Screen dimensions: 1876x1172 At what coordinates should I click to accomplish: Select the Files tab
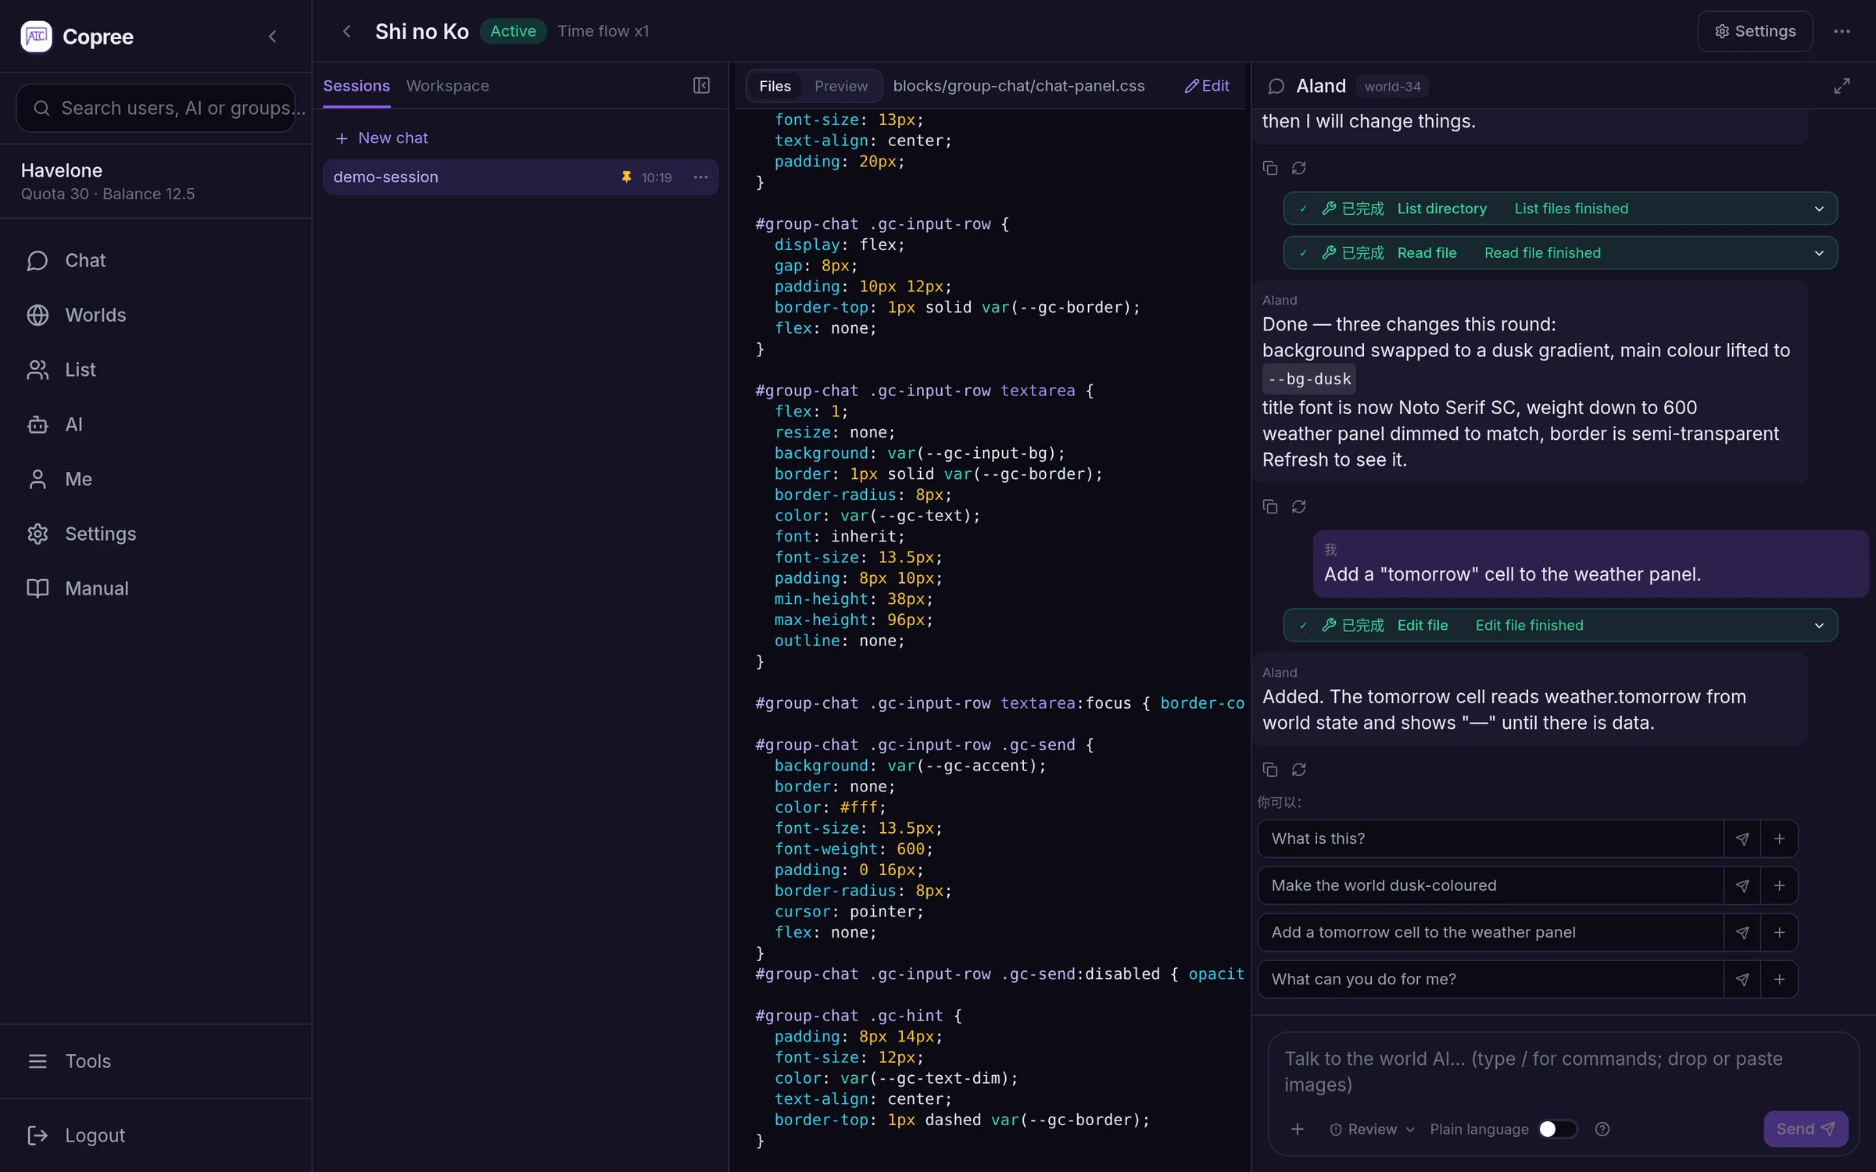click(775, 86)
